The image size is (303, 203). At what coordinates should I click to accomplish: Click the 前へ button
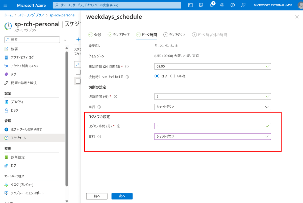point(97,196)
